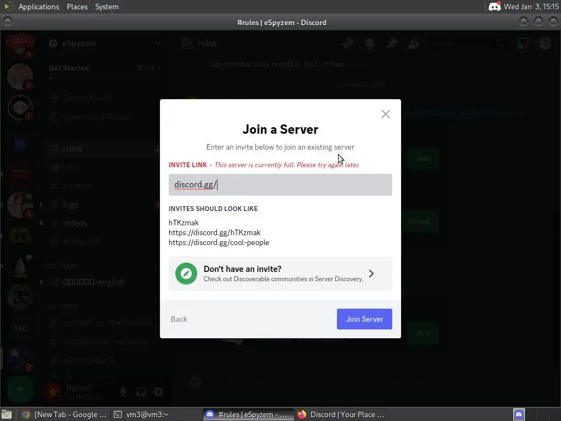
Task: Open the Inbox icon in header
Action: point(523,44)
